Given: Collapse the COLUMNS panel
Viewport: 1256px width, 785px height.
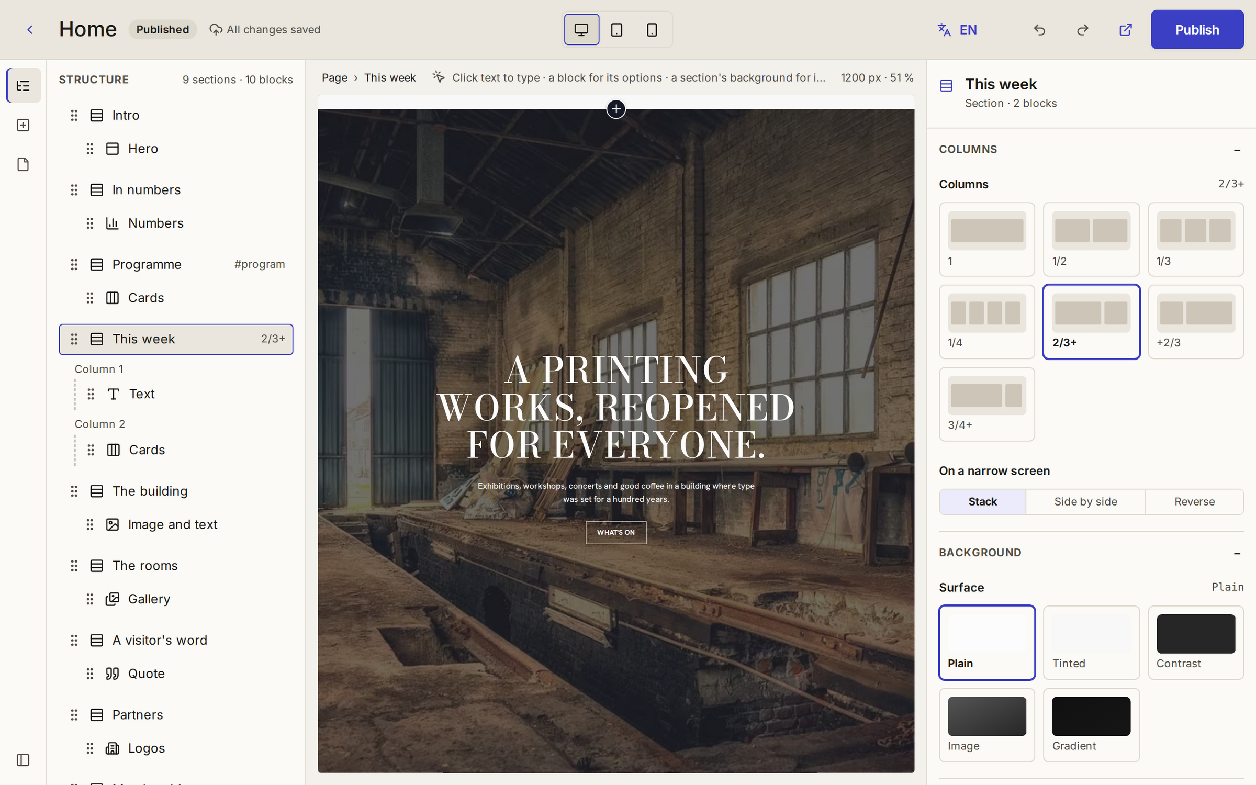Looking at the screenshot, I should pos(1237,150).
